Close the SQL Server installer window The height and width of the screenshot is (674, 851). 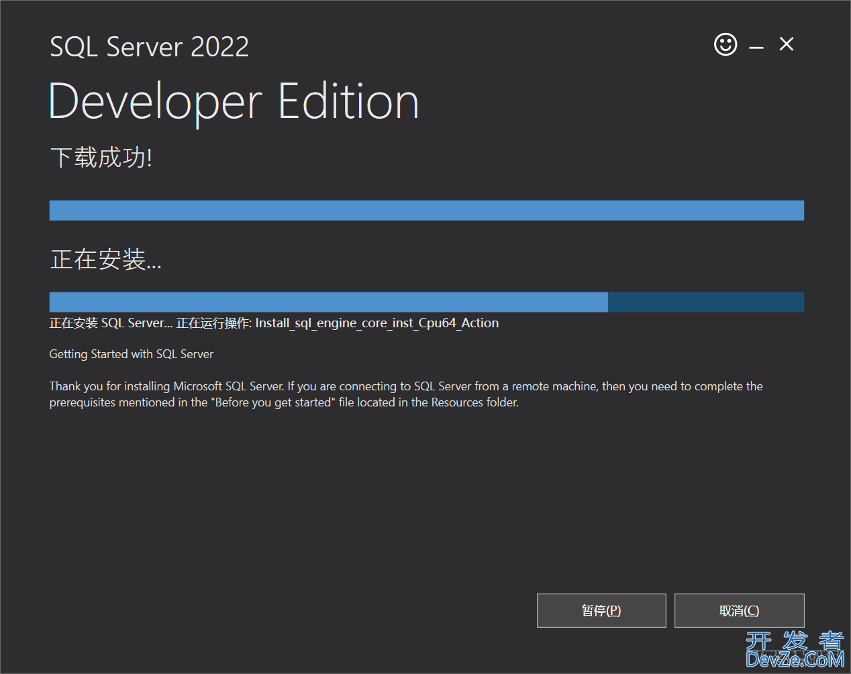point(787,44)
